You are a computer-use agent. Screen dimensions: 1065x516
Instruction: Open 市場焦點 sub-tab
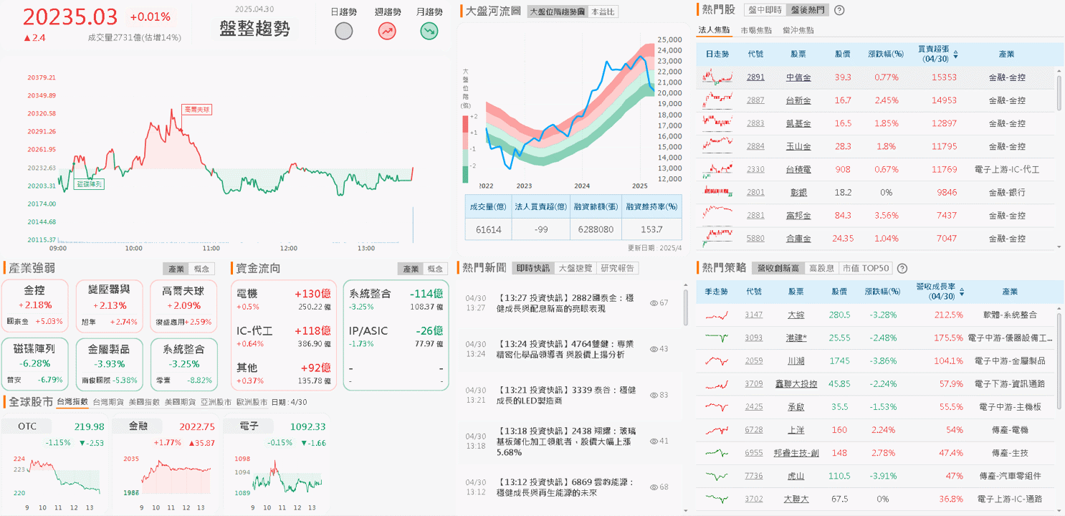pyautogui.click(x=757, y=30)
